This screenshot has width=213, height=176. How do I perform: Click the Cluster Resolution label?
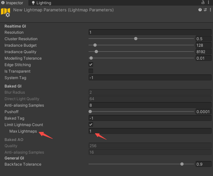click(21, 39)
